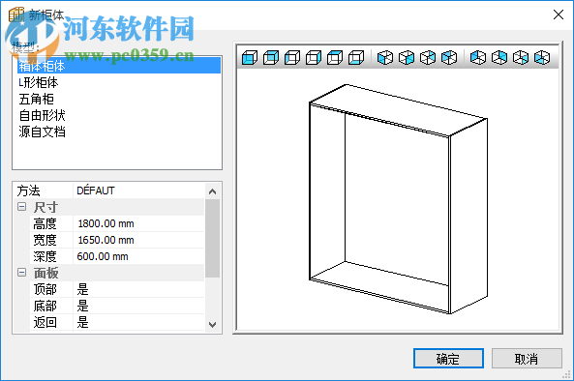Click the 返回 property label
Screen dimensions: 574x381
coord(45,322)
